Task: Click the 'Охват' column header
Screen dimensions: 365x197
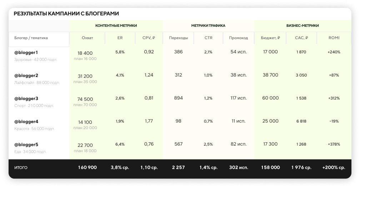Action: [87, 38]
